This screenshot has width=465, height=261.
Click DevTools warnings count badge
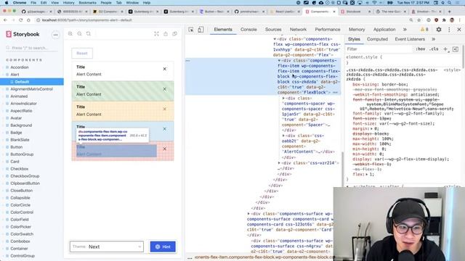[x=424, y=30]
